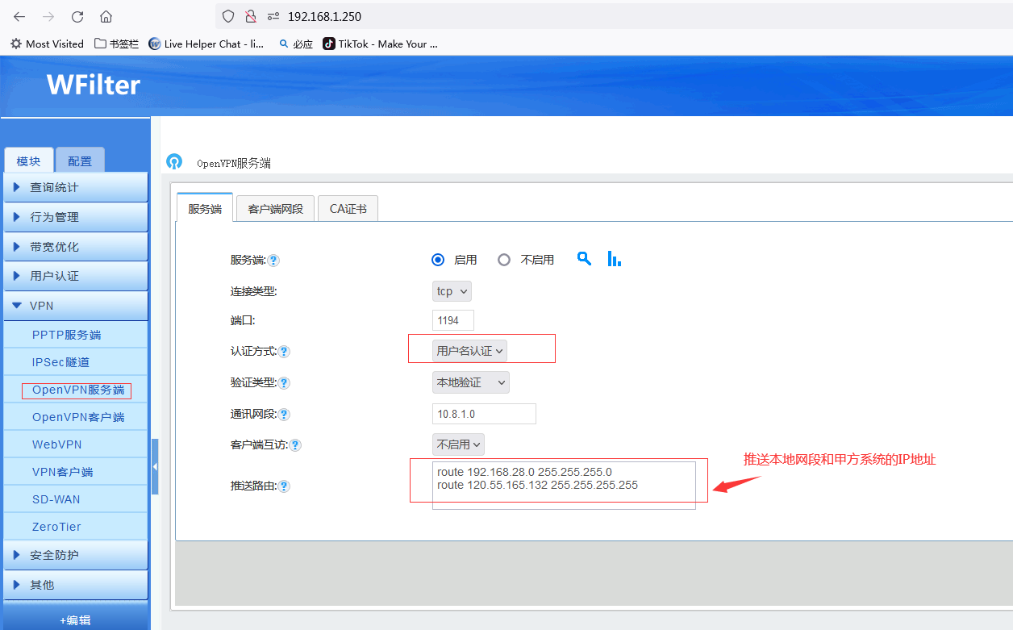
Task: Expand the 安全防护 sidebar section
Action: 76,555
